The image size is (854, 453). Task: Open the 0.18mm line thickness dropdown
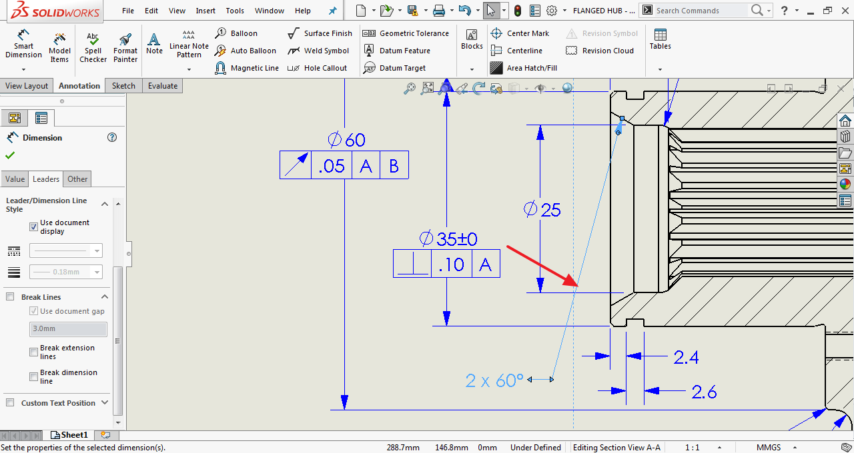pyautogui.click(x=66, y=272)
